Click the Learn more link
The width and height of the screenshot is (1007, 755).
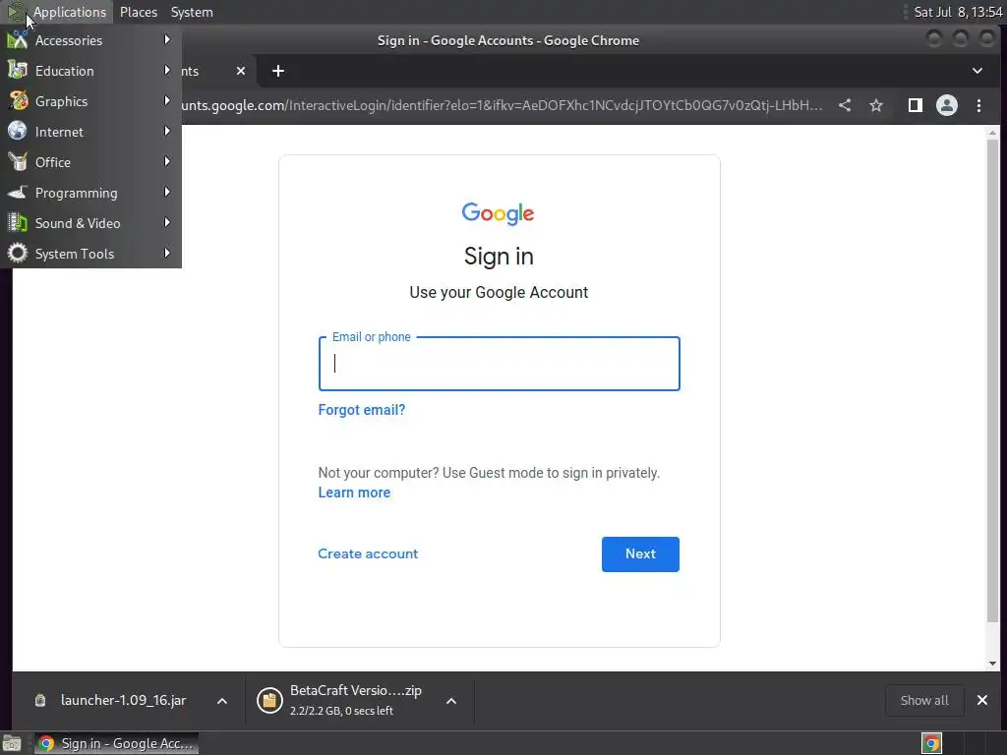pos(354,493)
